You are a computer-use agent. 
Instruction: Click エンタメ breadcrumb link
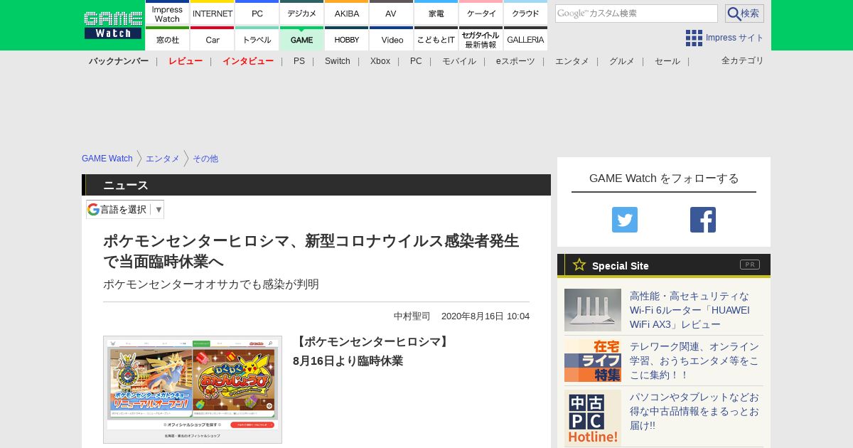click(x=163, y=159)
